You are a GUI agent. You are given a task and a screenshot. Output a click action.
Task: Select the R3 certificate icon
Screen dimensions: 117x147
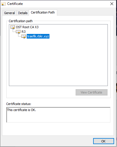click(18, 32)
